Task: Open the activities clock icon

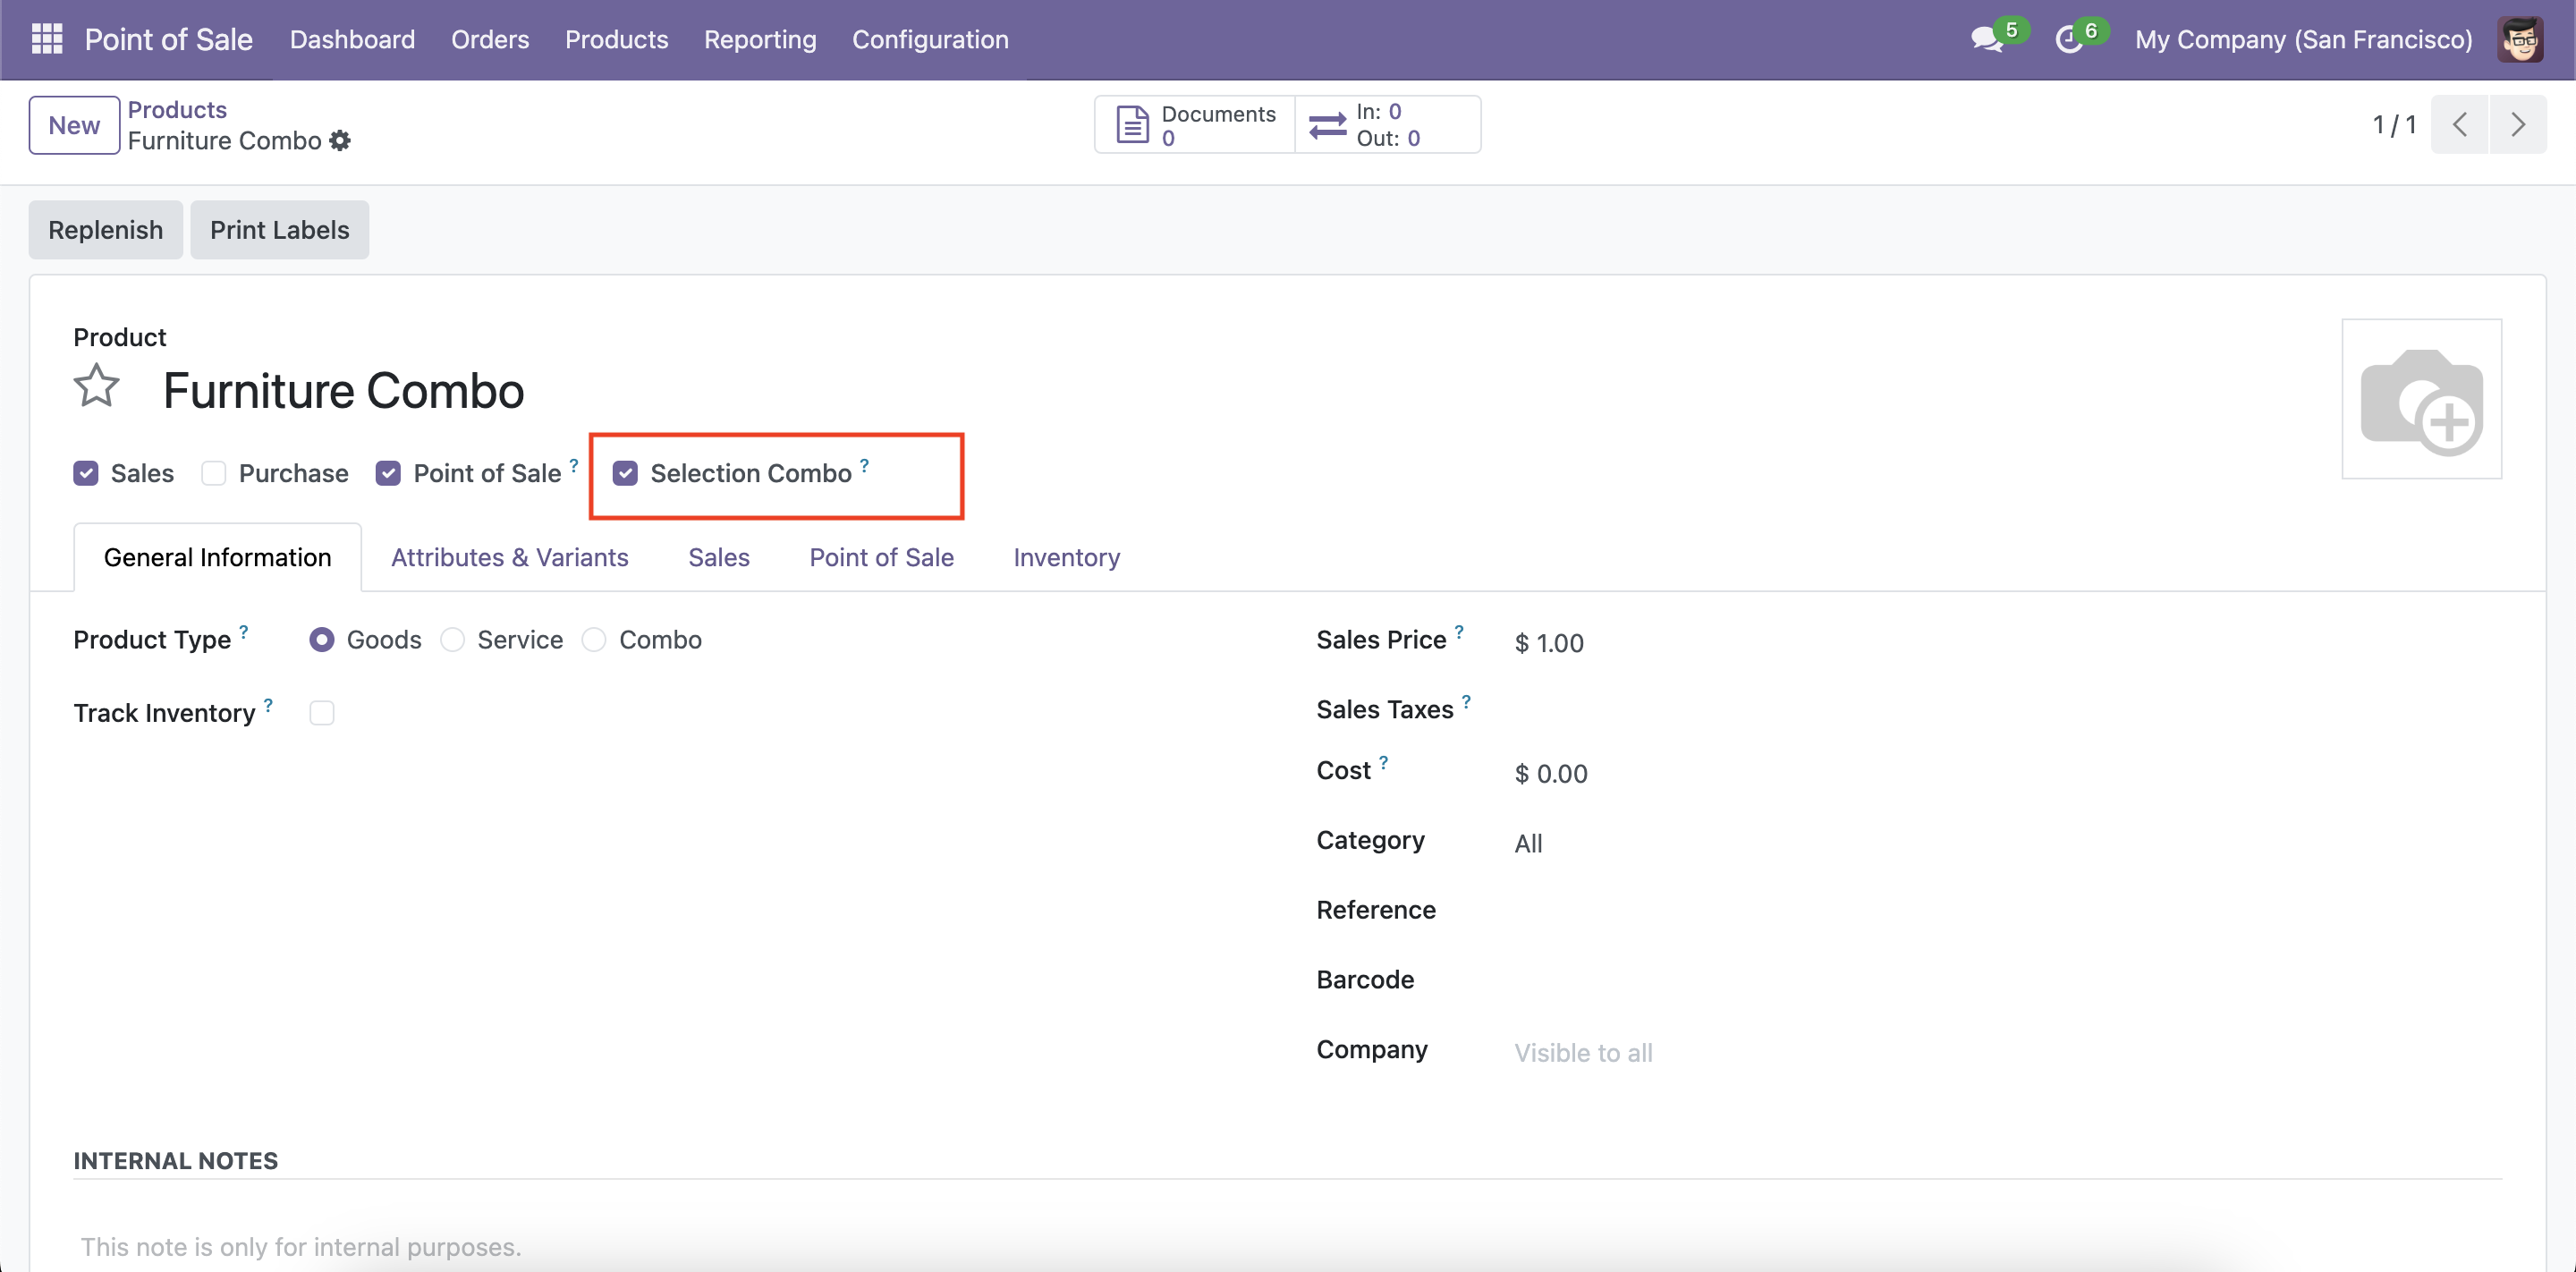Action: click(x=2067, y=39)
